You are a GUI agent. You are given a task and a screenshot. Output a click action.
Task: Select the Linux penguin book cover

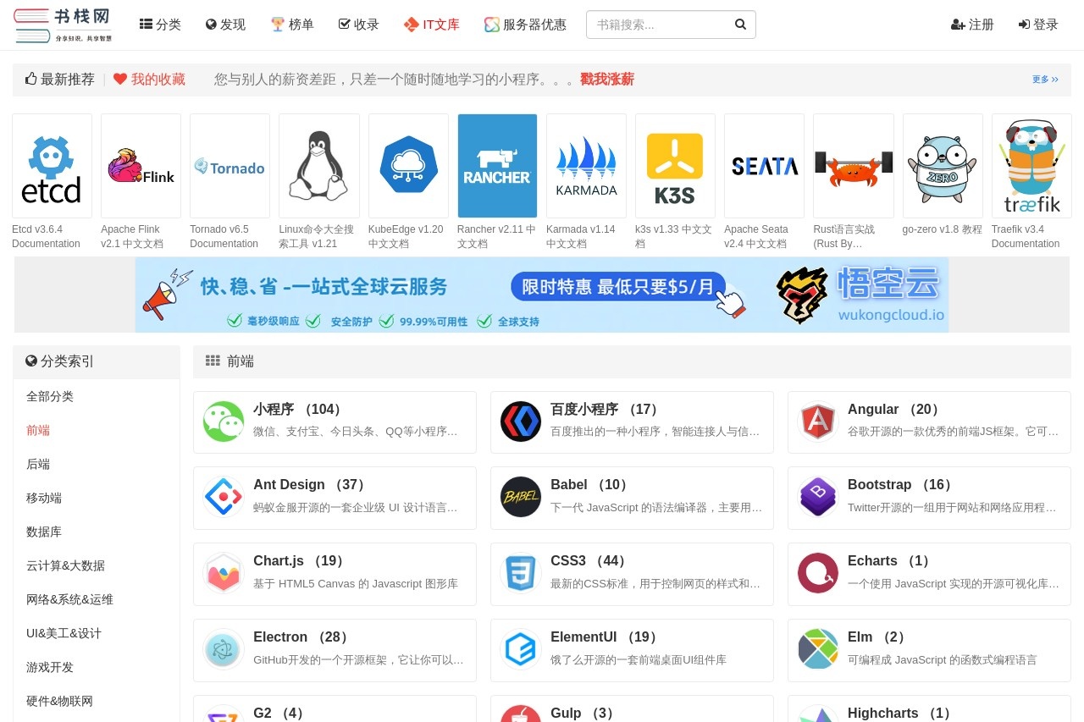[318, 166]
